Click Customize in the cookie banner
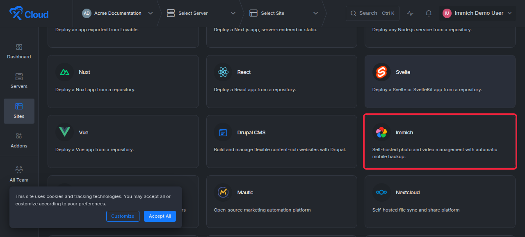525x237 pixels. [x=123, y=216]
